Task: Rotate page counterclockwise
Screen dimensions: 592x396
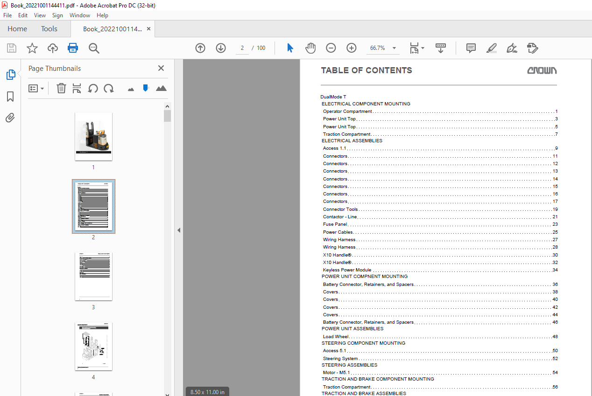Action: click(x=93, y=88)
